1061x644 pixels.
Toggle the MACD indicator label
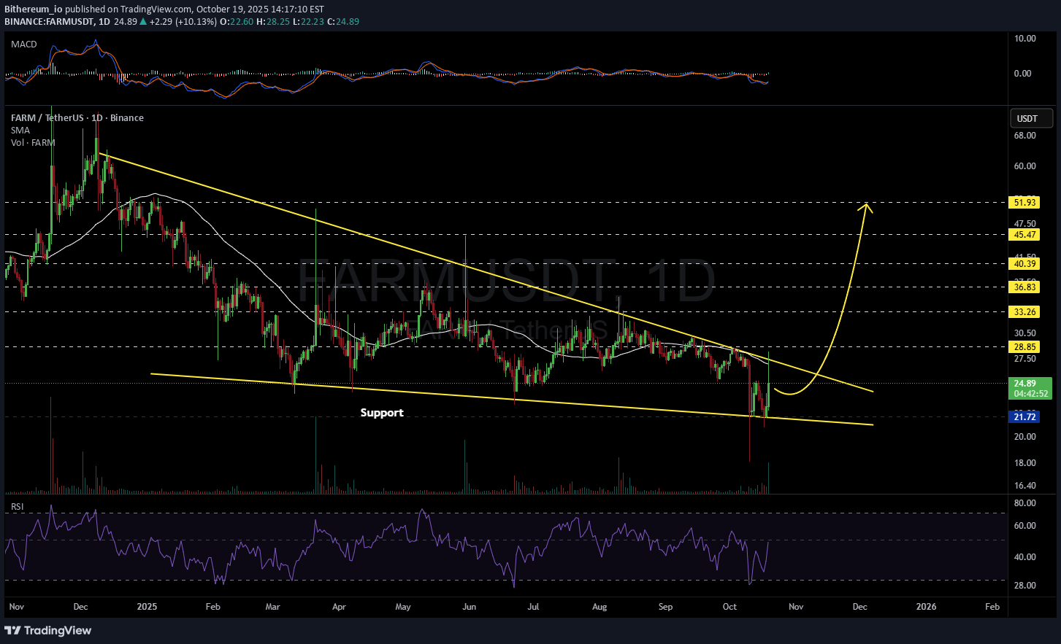pyautogui.click(x=23, y=44)
